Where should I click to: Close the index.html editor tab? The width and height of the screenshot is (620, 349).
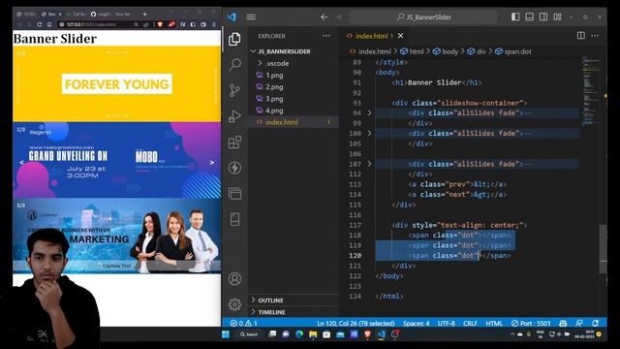pyautogui.click(x=400, y=36)
